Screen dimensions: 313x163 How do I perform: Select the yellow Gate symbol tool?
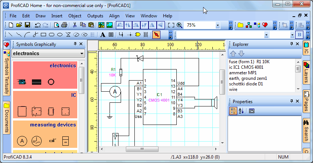[138, 35]
